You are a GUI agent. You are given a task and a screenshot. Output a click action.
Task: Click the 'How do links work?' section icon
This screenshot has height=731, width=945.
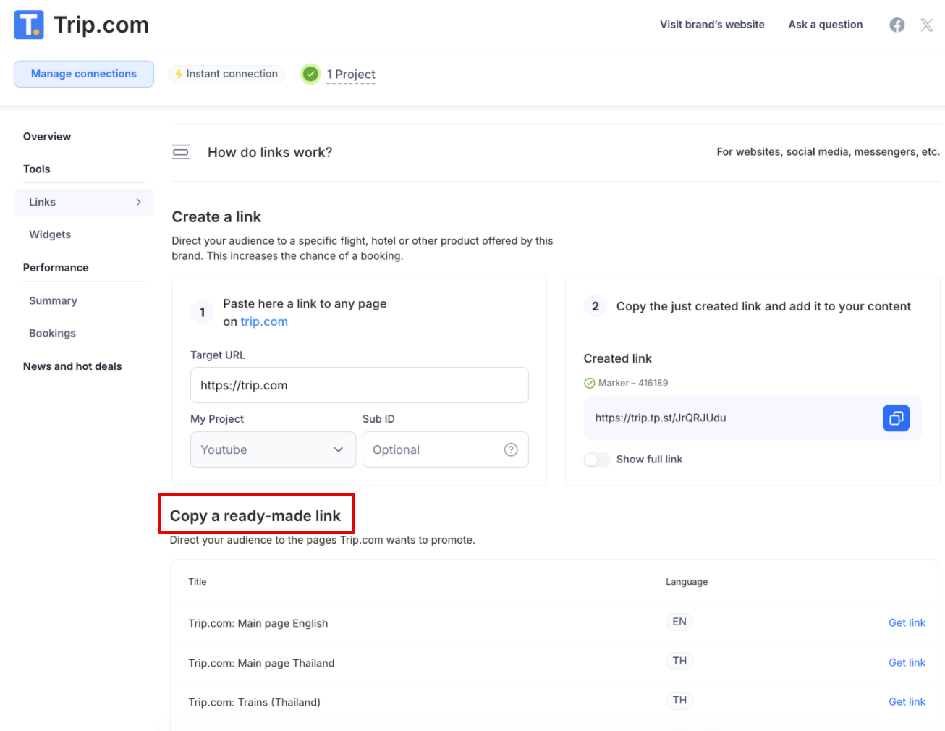point(181,152)
